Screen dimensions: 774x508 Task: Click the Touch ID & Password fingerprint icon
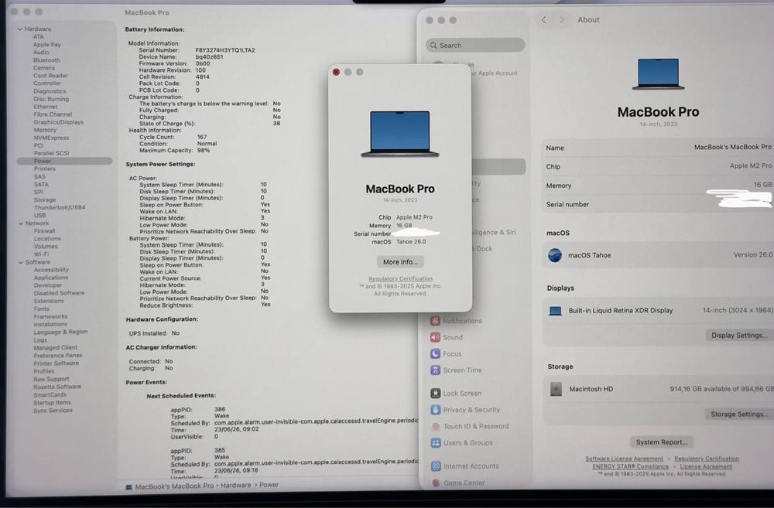(435, 426)
